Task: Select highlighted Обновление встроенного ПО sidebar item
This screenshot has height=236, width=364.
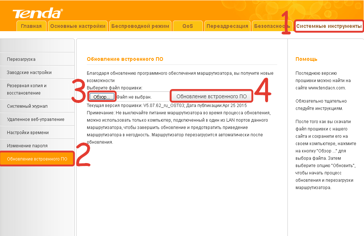Action: click(37, 159)
